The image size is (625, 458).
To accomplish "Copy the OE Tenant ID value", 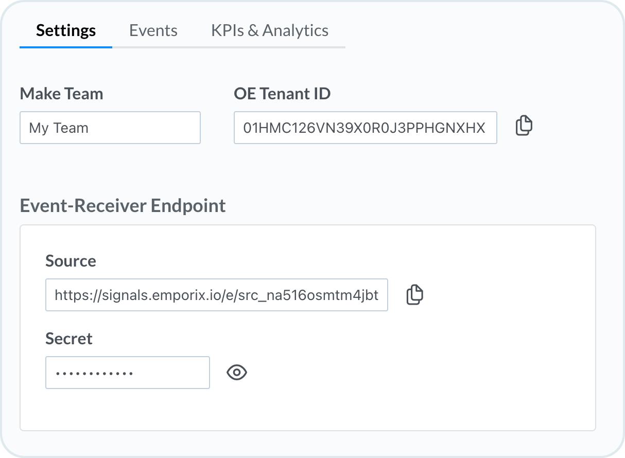I will tap(524, 126).
